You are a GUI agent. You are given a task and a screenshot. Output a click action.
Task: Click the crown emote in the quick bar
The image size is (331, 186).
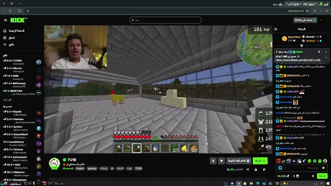(x=294, y=161)
